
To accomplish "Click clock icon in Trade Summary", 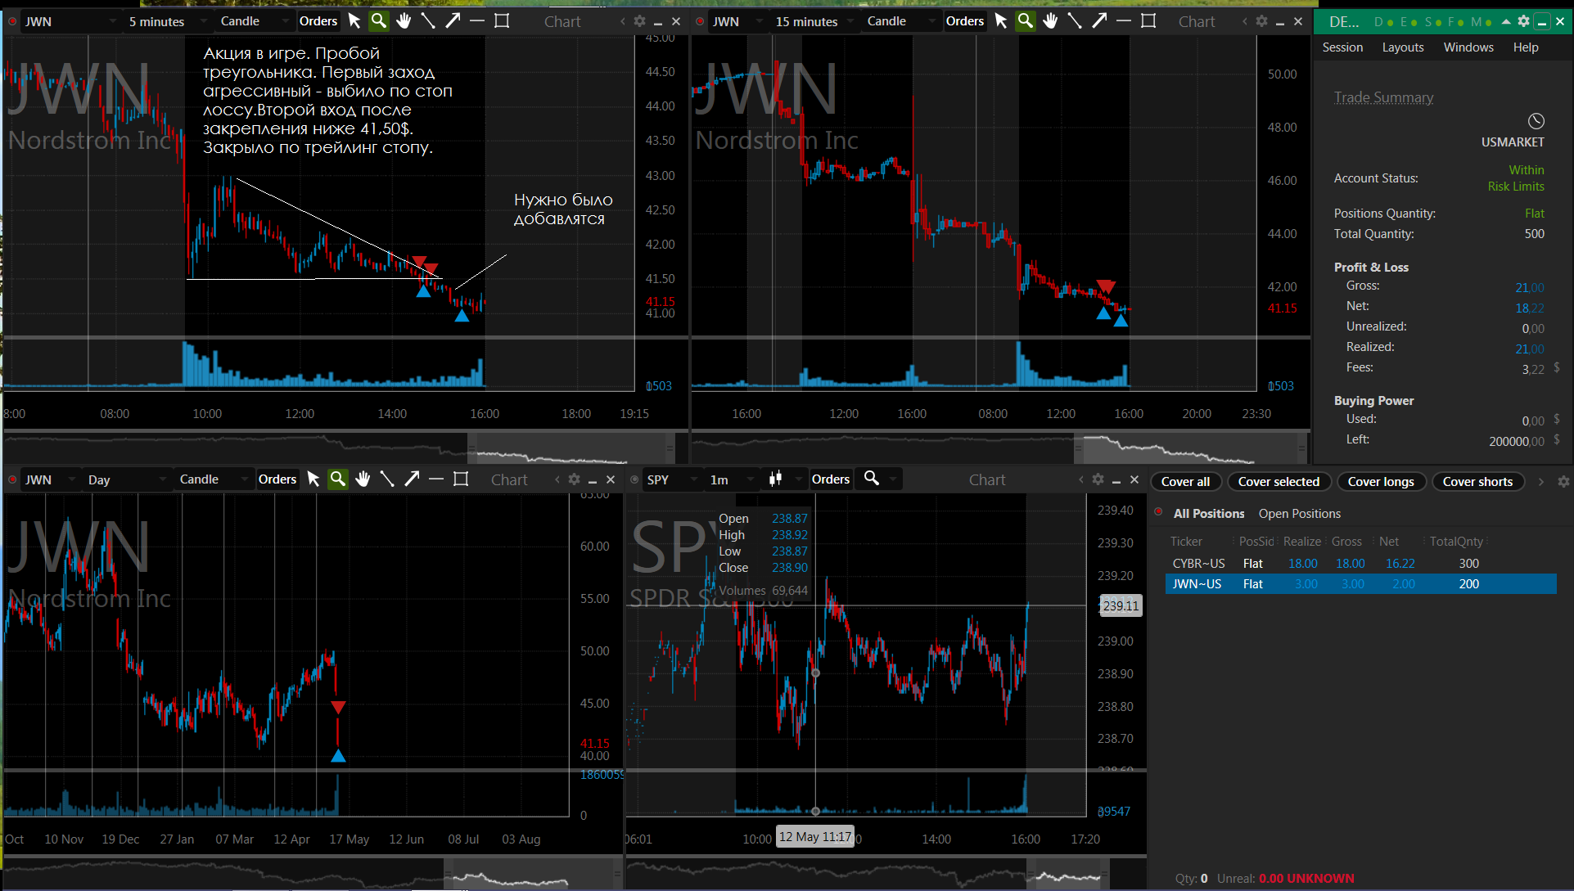I will (x=1536, y=121).
